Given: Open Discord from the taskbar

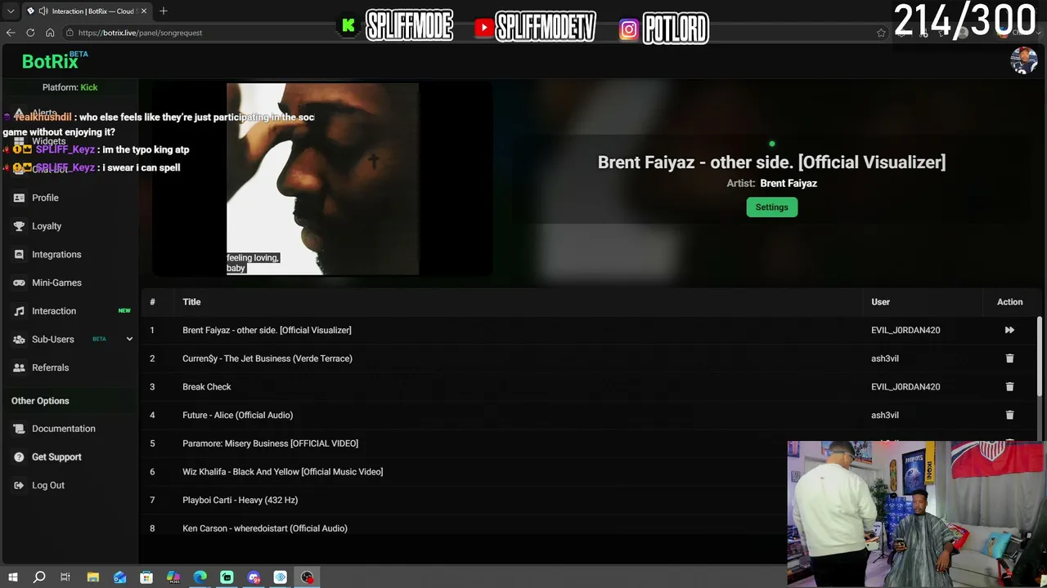Looking at the screenshot, I should click(x=254, y=577).
